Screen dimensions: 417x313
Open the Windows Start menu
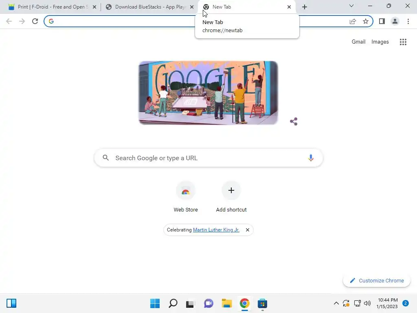155,303
